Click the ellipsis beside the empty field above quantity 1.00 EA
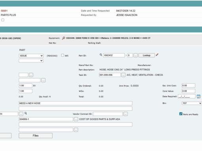The image size is (202, 151). (43, 80)
